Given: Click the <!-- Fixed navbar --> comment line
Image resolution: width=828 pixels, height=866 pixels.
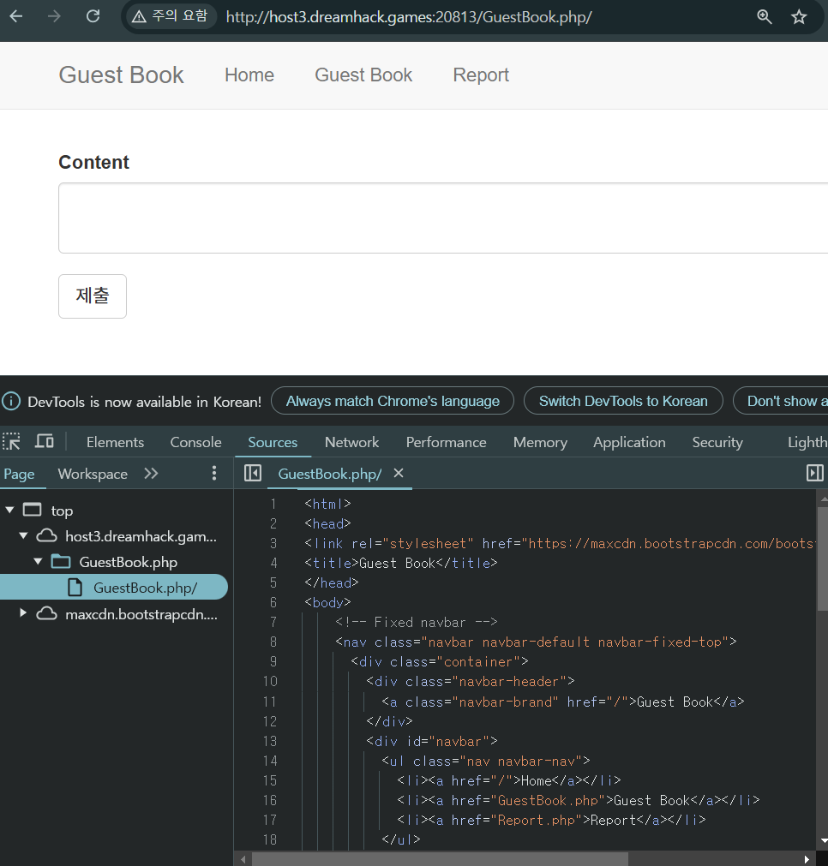Looking at the screenshot, I should tap(416, 623).
